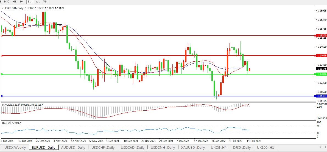Select the H4 timeframe button

pos(22,2)
